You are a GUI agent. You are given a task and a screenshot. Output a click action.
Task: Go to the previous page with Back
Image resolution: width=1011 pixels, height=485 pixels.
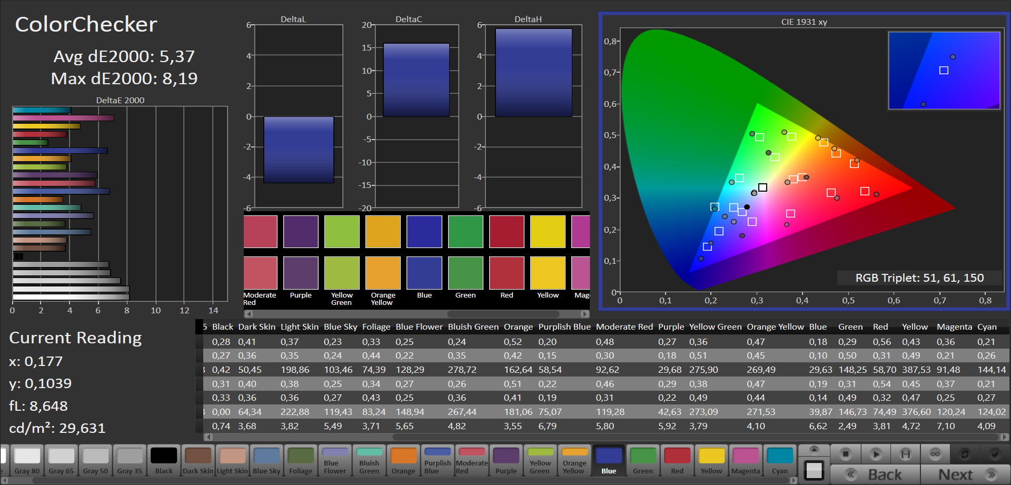[x=875, y=474]
